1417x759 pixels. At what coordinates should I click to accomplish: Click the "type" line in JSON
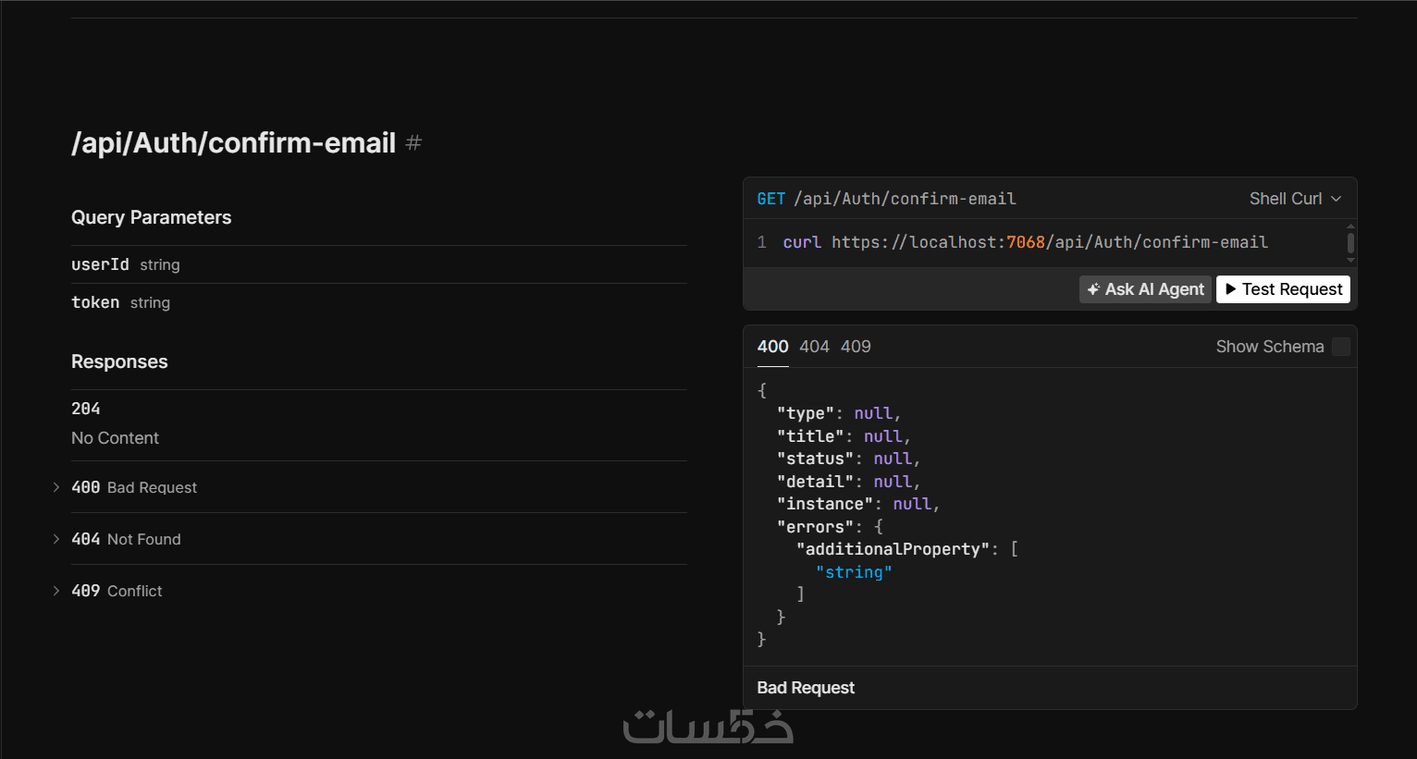pos(839,413)
